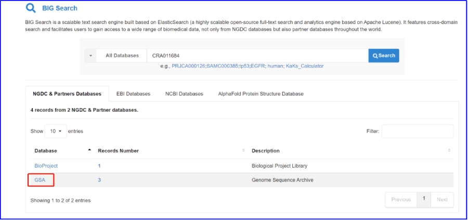468x220 pixels.
Task: Expand the Show entries count dropdown
Action: pyautogui.click(x=55, y=131)
